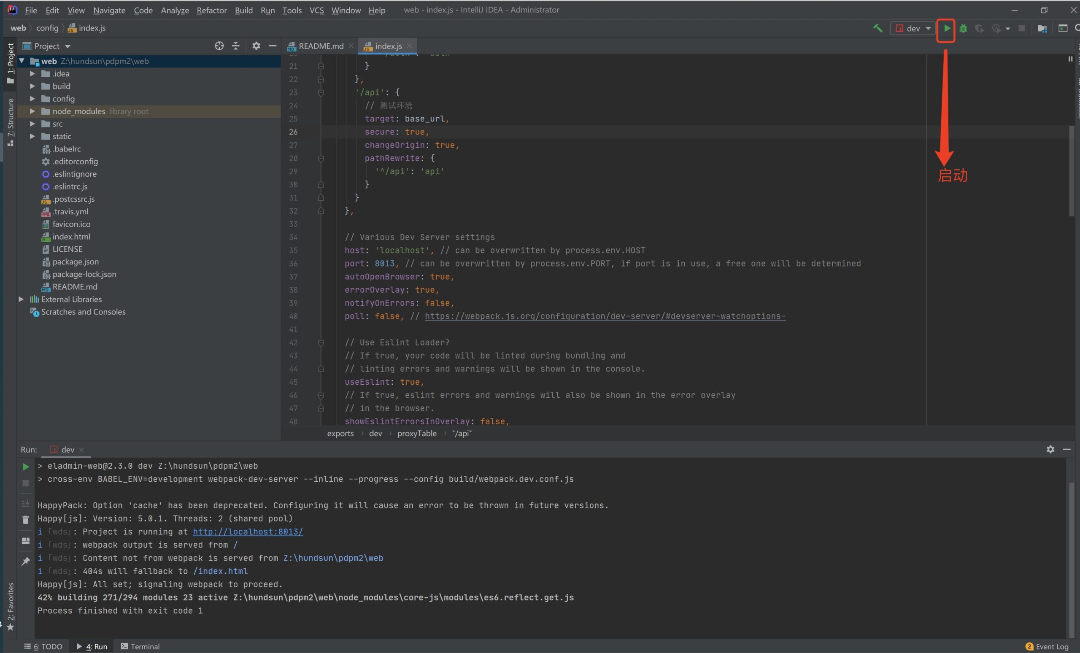This screenshot has height=653, width=1080.
Task: Click Stop icon in Run panel sidebar
Action: (26, 483)
